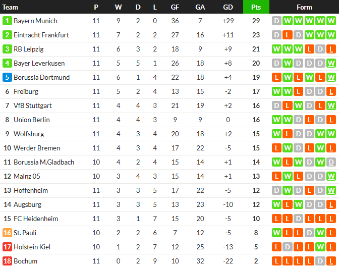Click Bayern Munich's rank 1 badge
The image size is (339, 267).
tap(7, 21)
